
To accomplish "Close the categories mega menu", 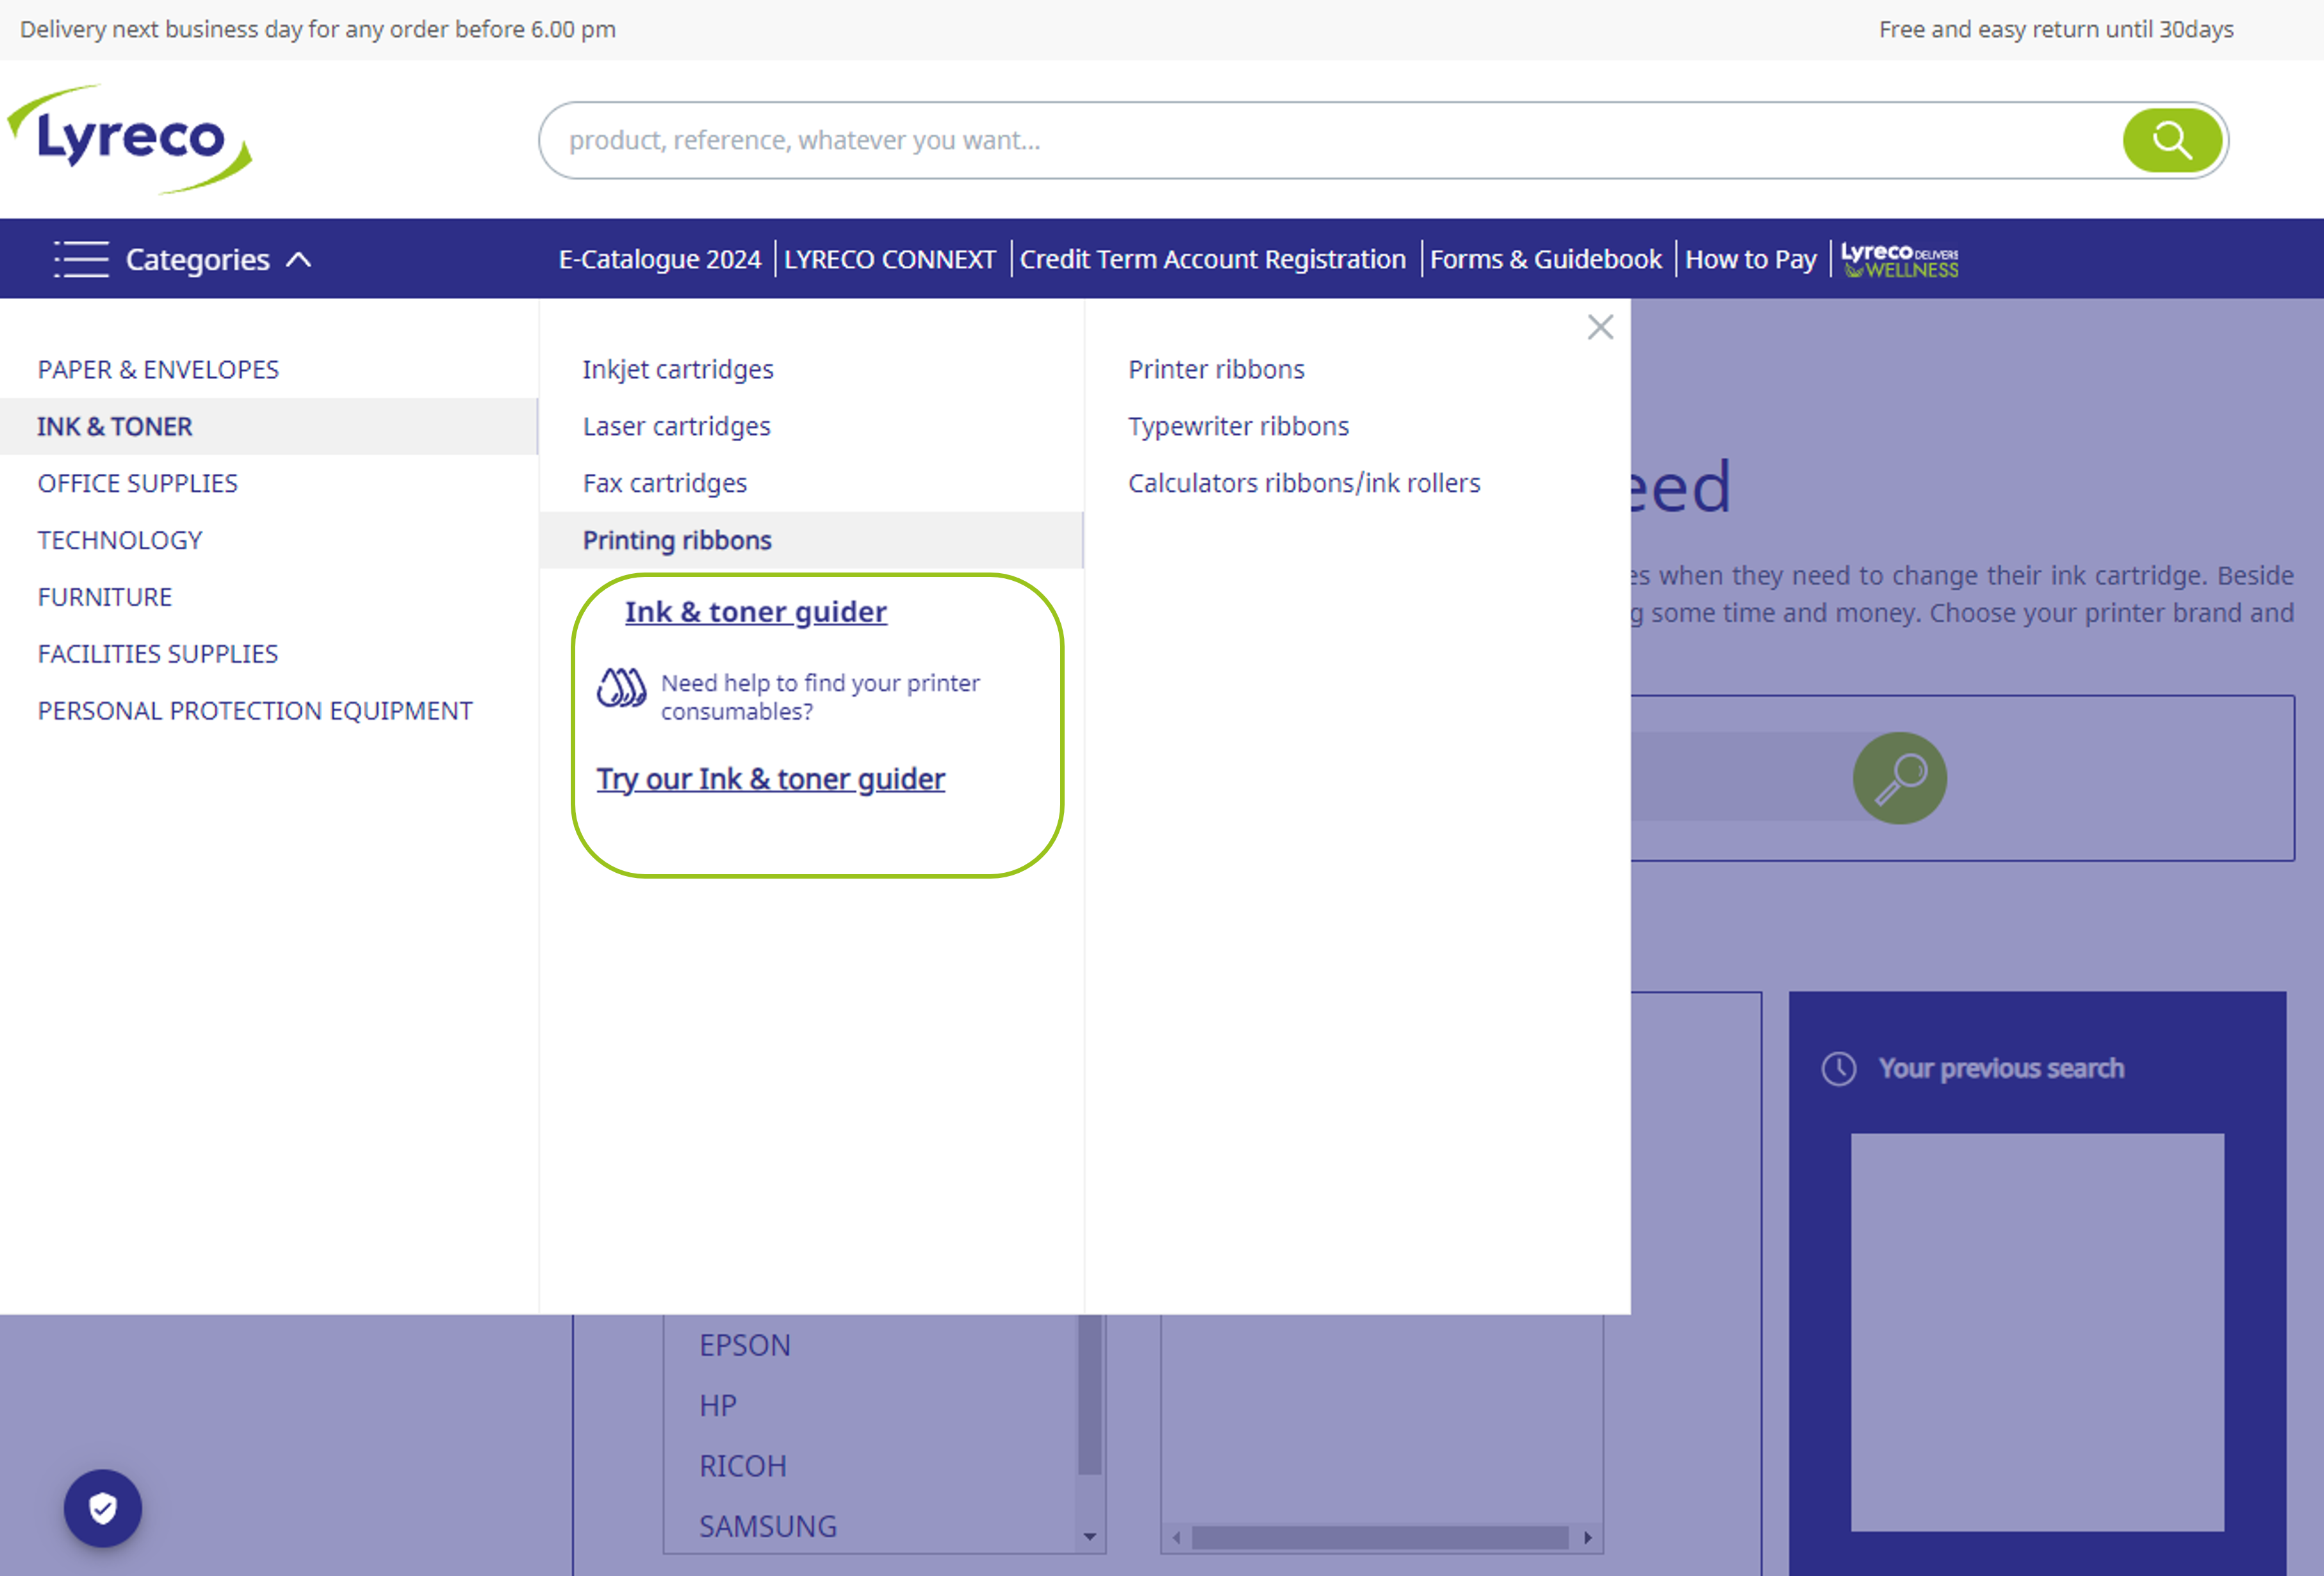I will (x=1600, y=327).
